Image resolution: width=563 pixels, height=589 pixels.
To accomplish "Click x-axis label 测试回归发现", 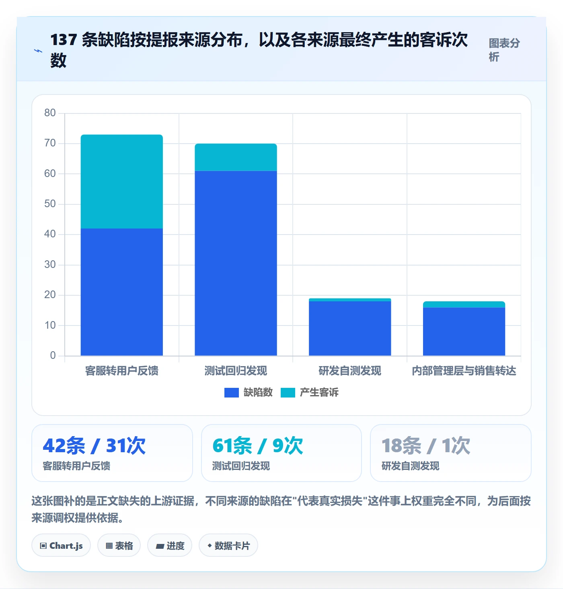I will (x=236, y=371).
